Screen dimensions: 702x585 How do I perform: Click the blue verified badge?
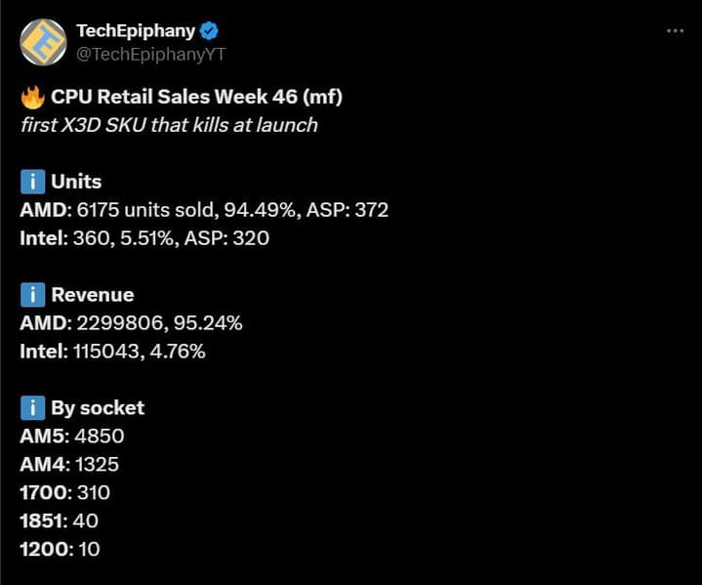coord(209,31)
